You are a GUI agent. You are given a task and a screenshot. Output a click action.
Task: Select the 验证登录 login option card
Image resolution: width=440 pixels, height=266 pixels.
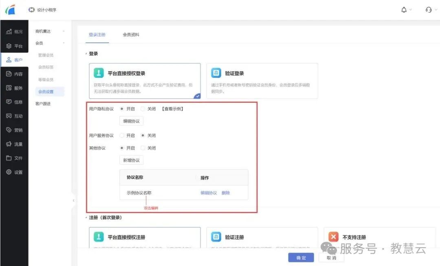point(262,81)
